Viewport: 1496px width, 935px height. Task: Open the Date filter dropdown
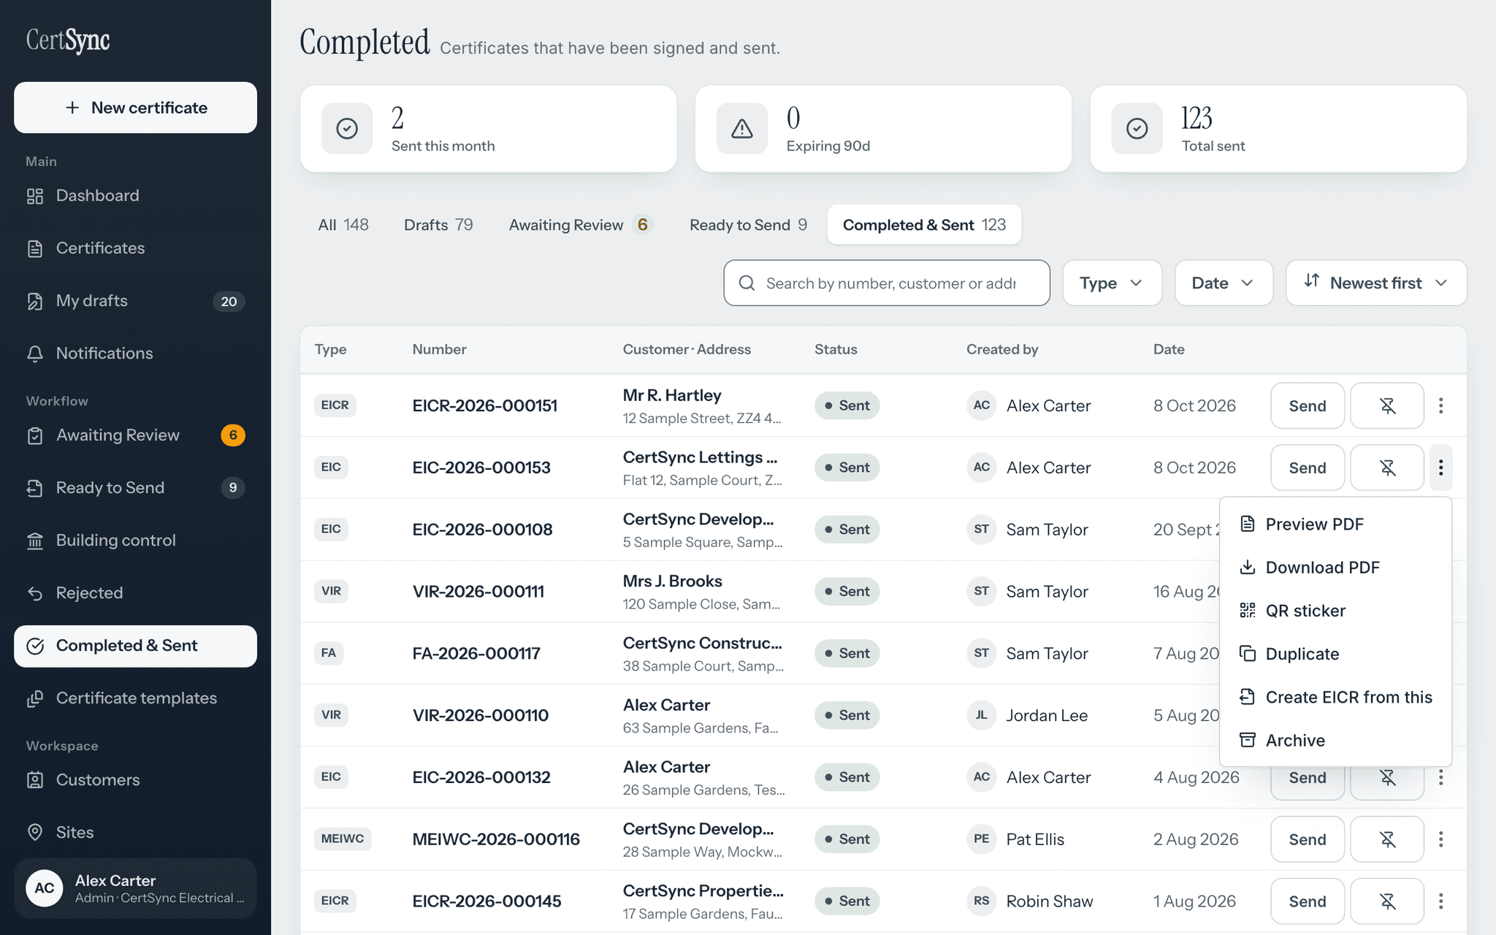[x=1224, y=283]
